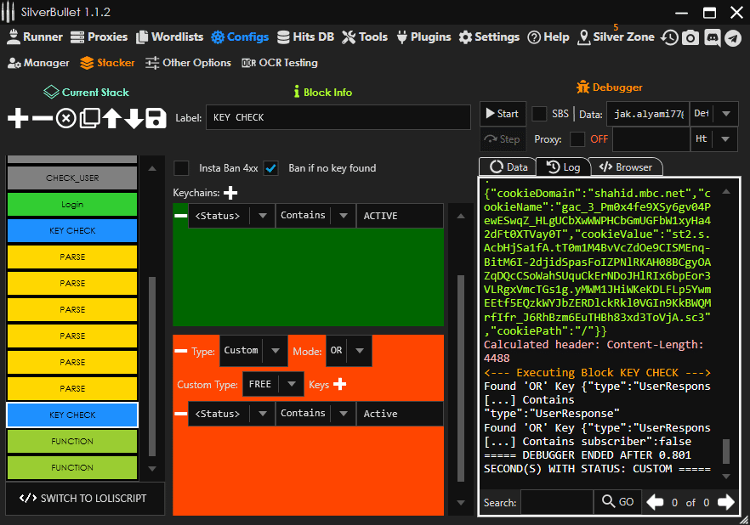The height and width of the screenshot is (525, 750).
Task: Toggle the SBS checkbox in debugger
Action: pos(539,114)
